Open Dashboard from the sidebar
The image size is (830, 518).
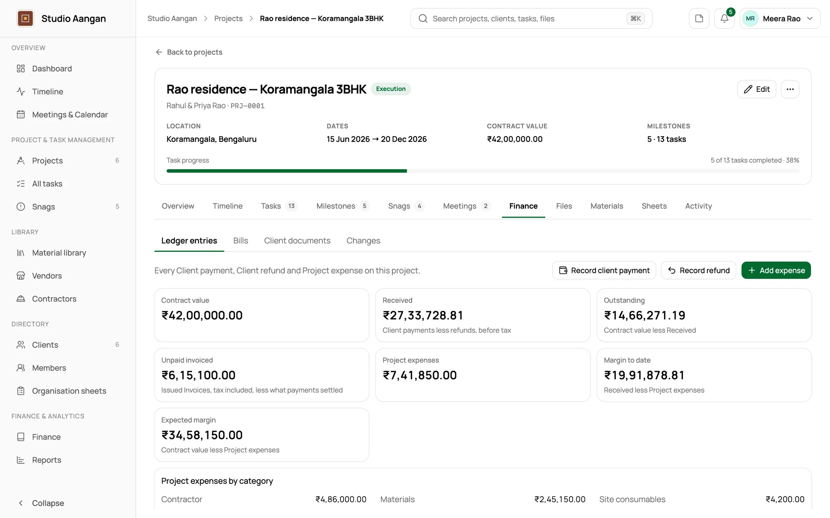[68, 68]
